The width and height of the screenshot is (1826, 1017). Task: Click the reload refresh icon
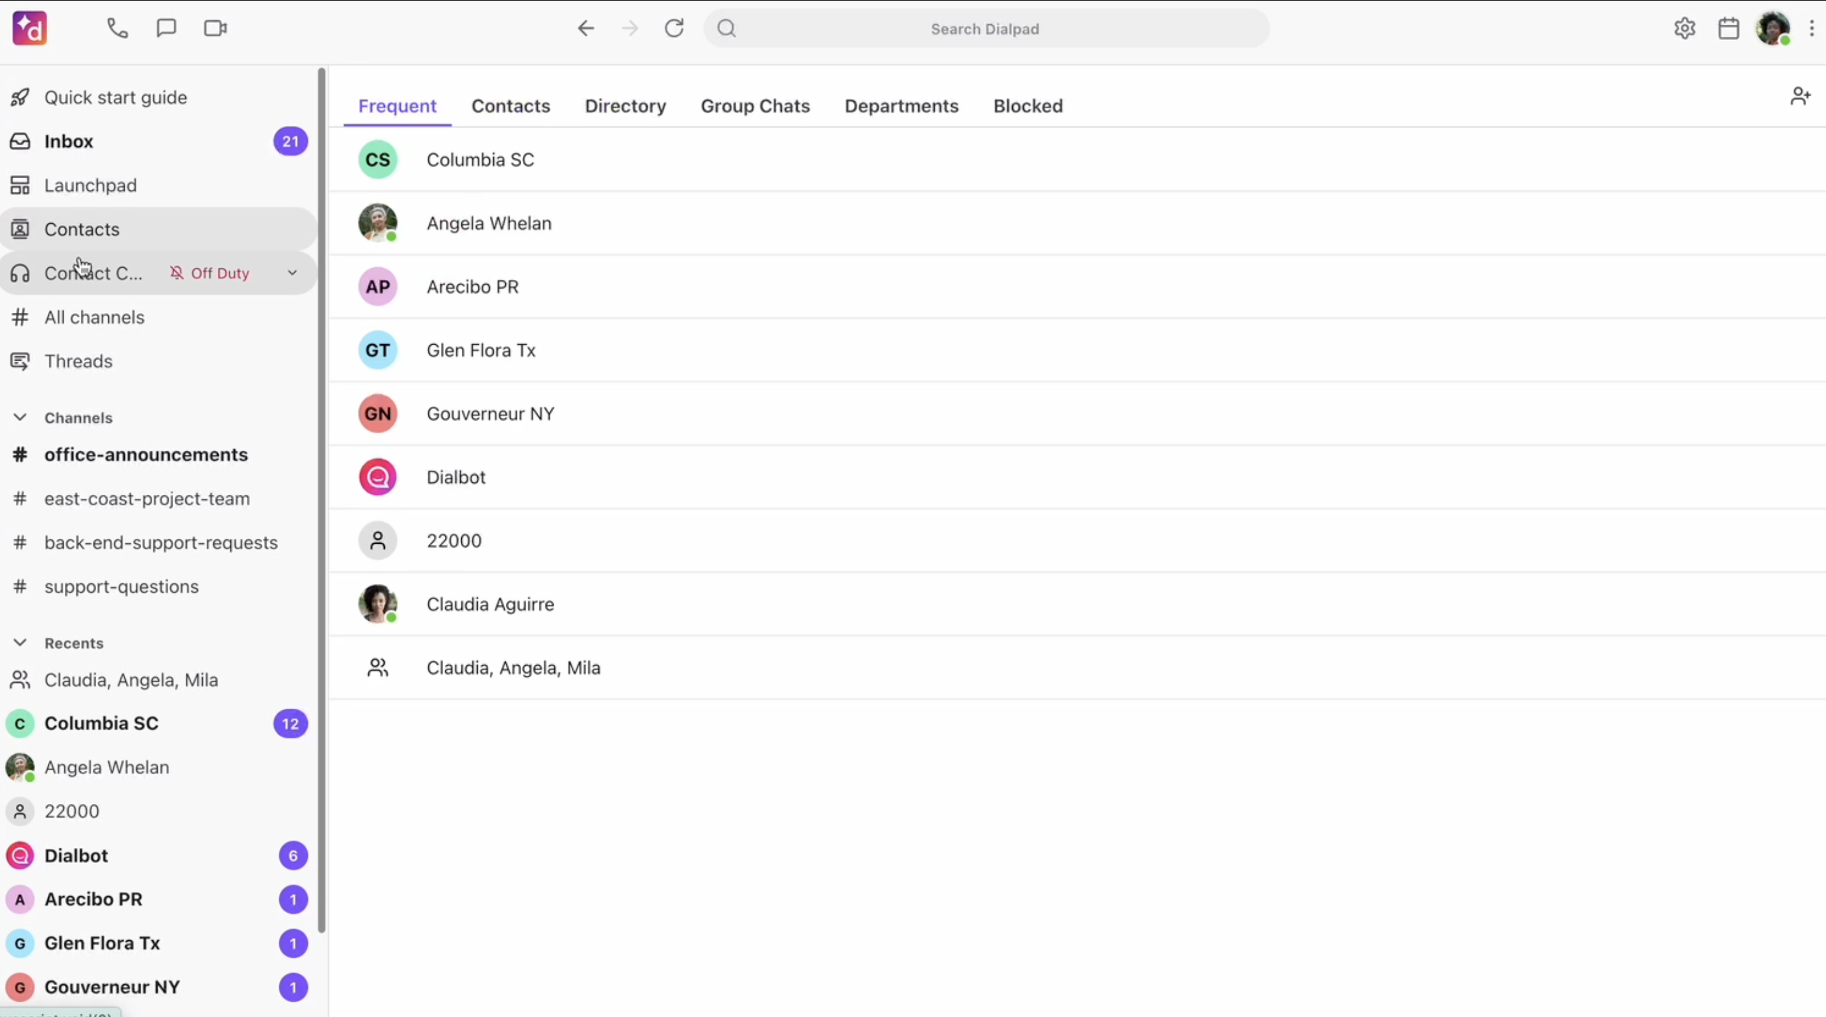(673, 29)
